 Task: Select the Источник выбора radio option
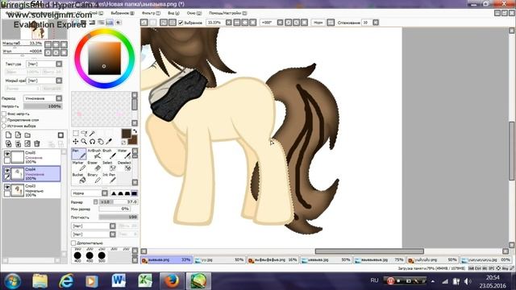(x=4, y=126)
